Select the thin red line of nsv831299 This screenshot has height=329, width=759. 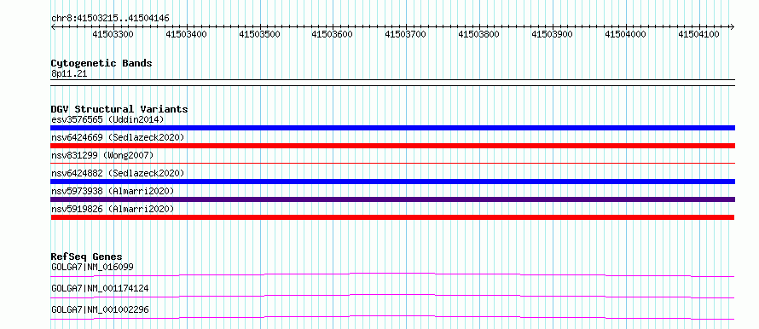click(392, 164)
